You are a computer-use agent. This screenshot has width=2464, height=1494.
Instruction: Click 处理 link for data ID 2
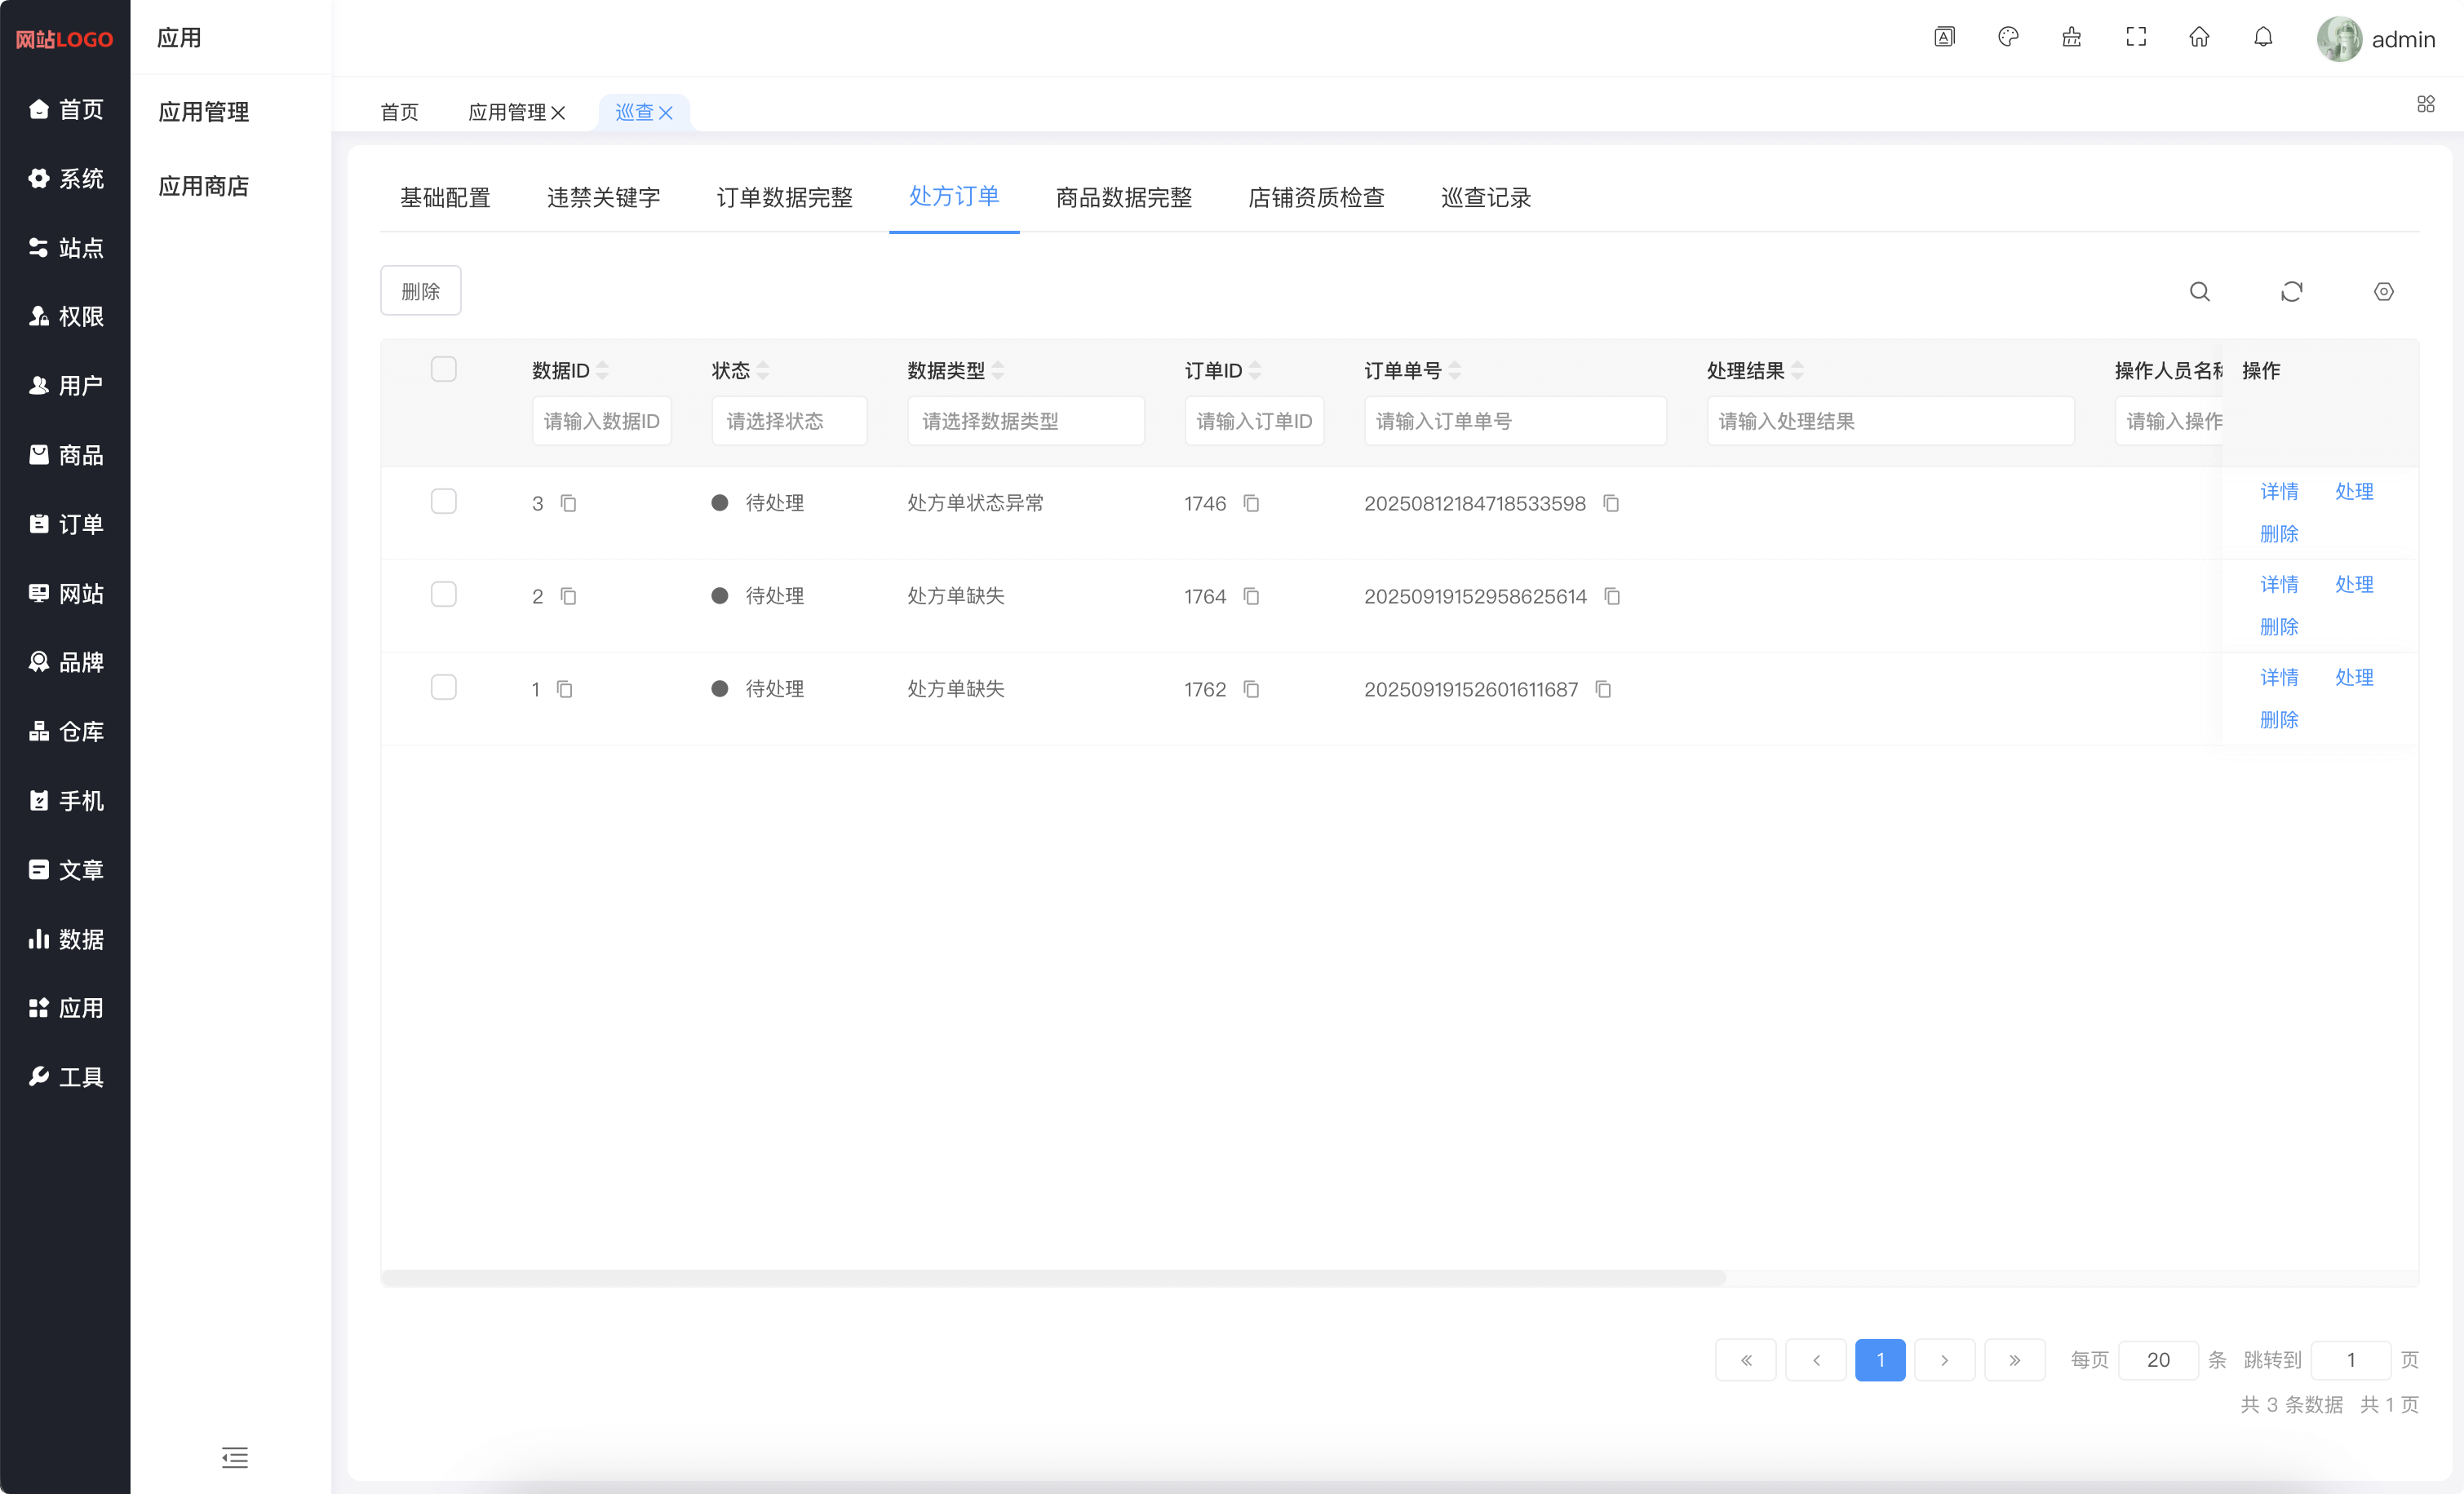pos(2353,585)
